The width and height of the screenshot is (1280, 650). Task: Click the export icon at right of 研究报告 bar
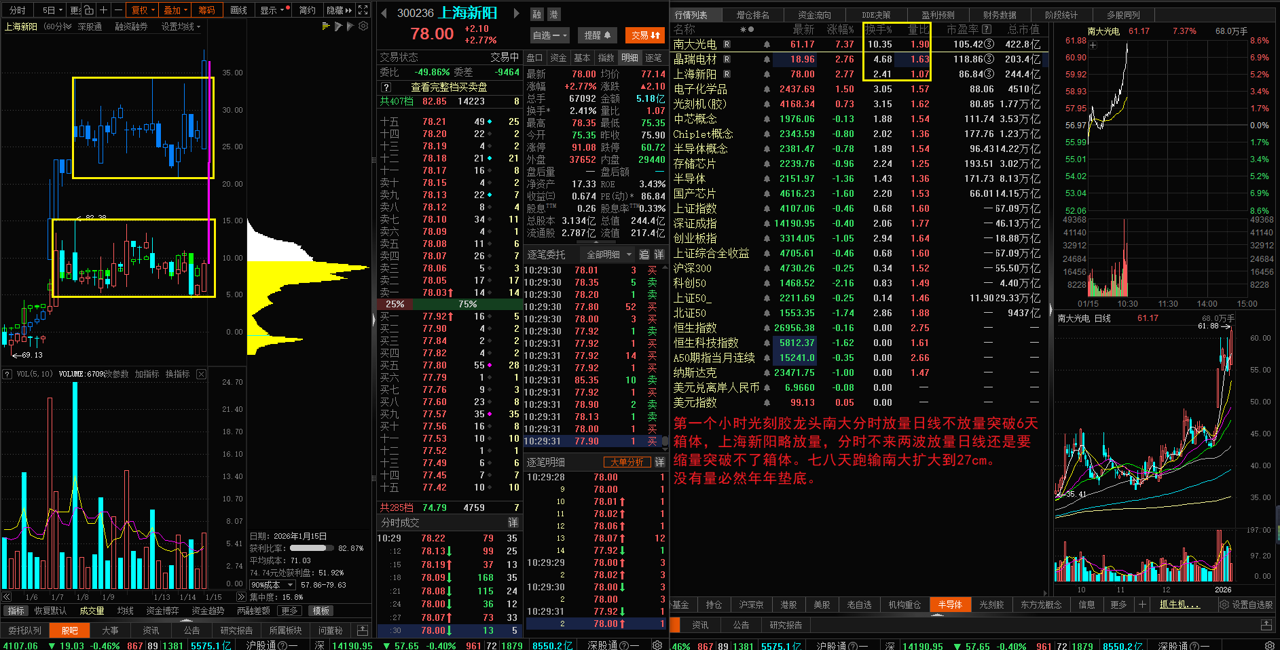click(1266, 625)
